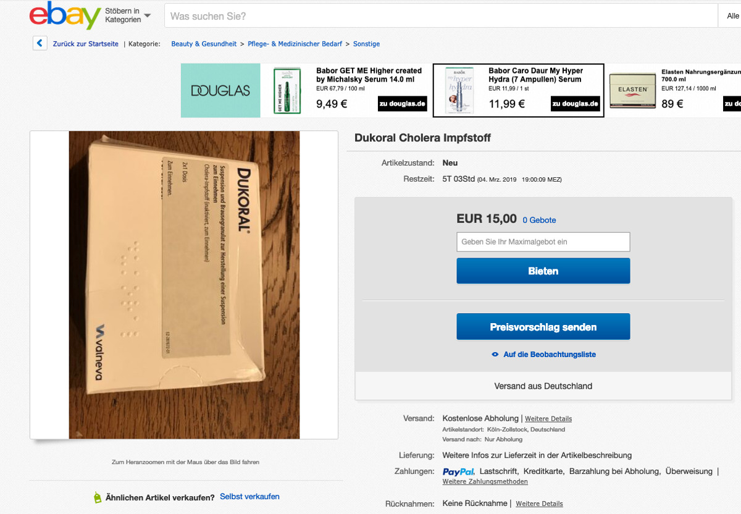Open the 0 Gebote link
This screenshot has height=514, width=741.
click(x=539, y=220)
